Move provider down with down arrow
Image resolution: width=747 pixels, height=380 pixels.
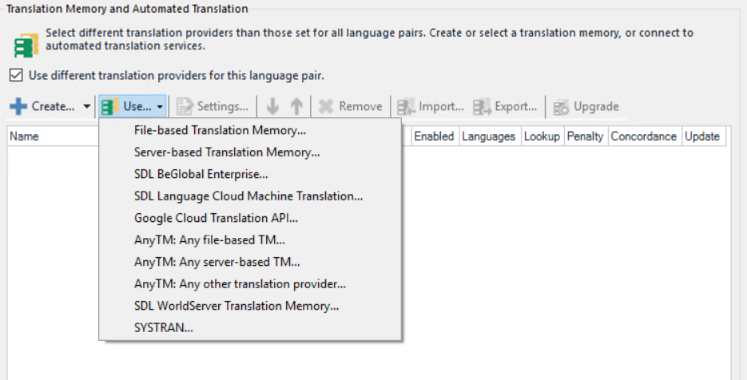tap(272, 106)
